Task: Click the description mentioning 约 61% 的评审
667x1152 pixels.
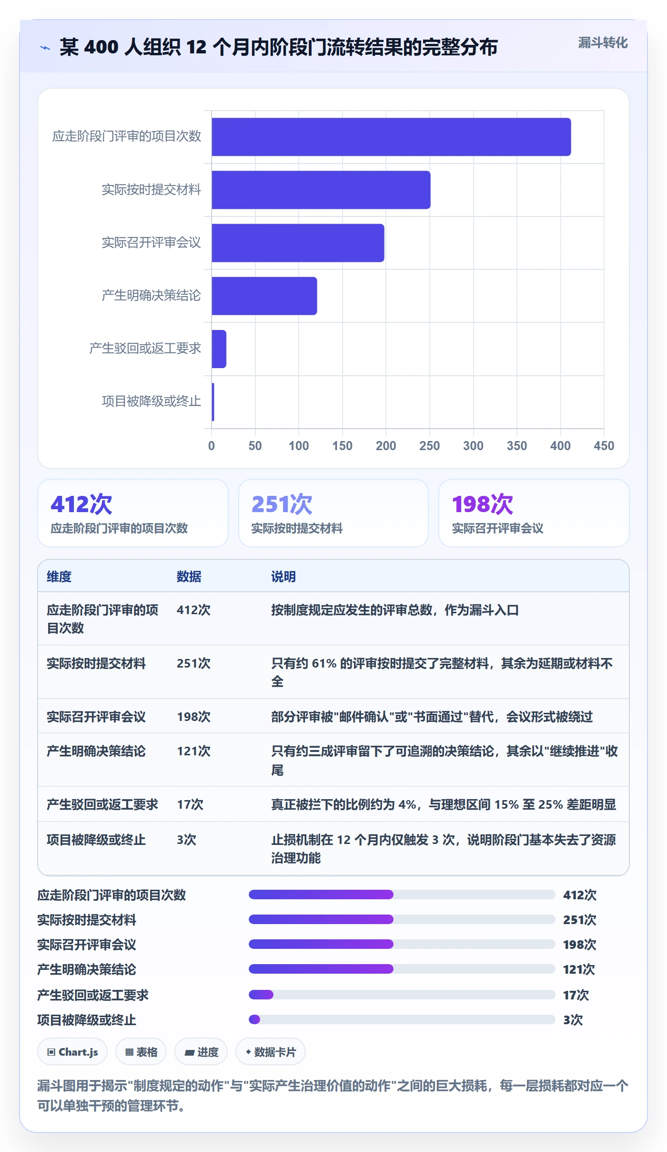Action: point(442,672)
